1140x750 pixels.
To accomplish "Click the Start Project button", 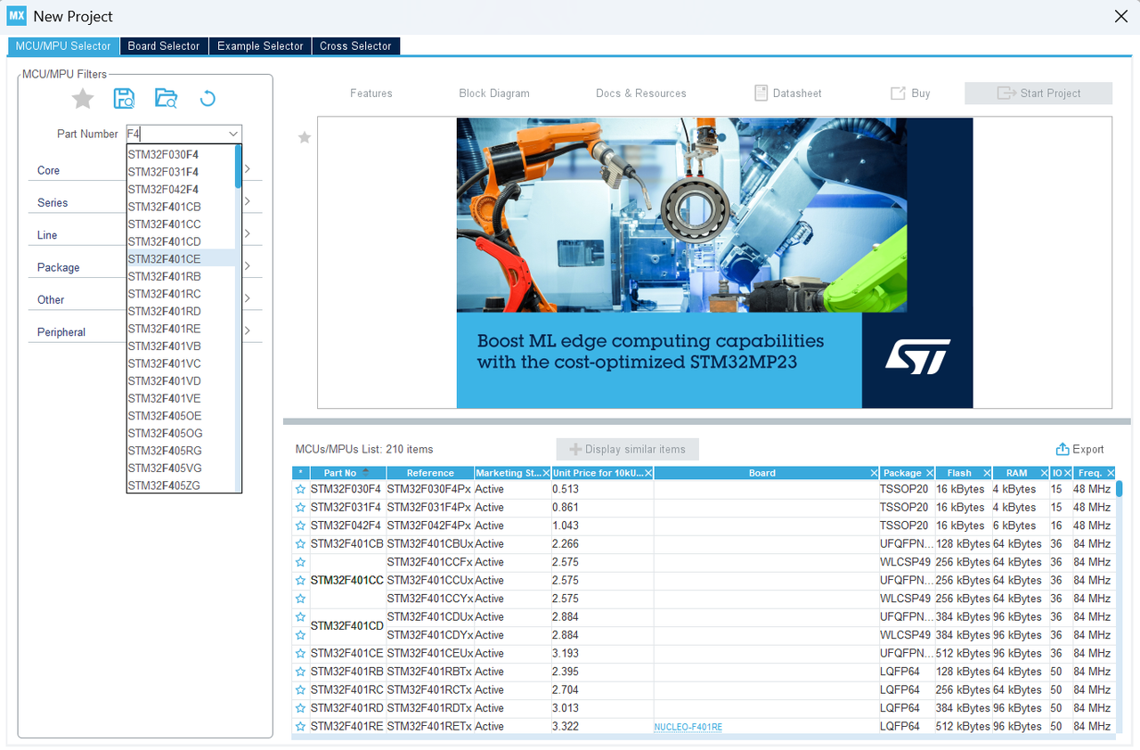I will coord(1038,94).
